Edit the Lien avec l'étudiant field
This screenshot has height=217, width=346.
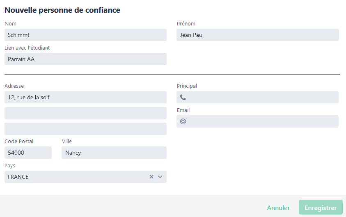(x=85, y=59)
